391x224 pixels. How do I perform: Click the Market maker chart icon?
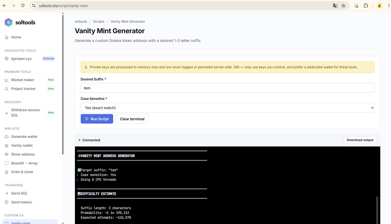pyautogui.click(x=7, y=80)
